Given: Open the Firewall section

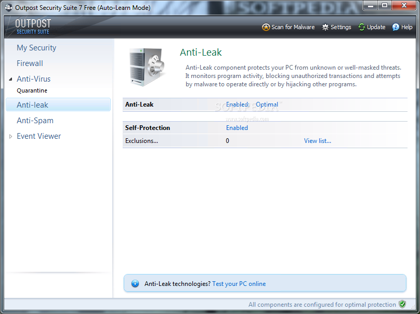Looking at the screenshot, I should pyautogui.click(x=30, y=63).
